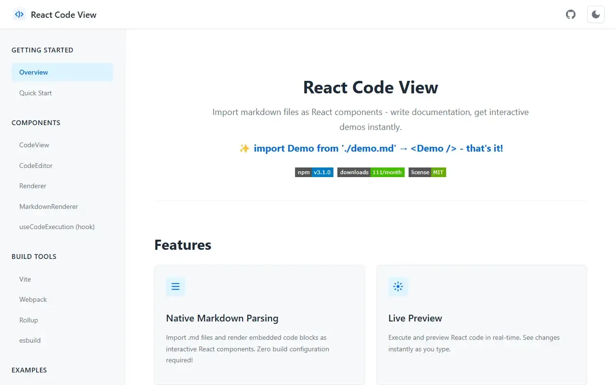Go to the Rollup page
616x385 pixels.
click(x=63, y=320)
